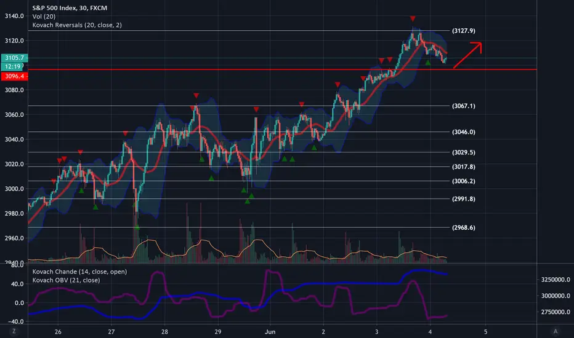
Task: Click the (2991.8) level label
Action: click(463, 198)
